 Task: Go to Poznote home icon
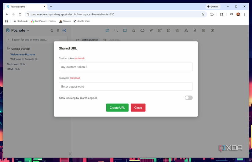(52, 31)
